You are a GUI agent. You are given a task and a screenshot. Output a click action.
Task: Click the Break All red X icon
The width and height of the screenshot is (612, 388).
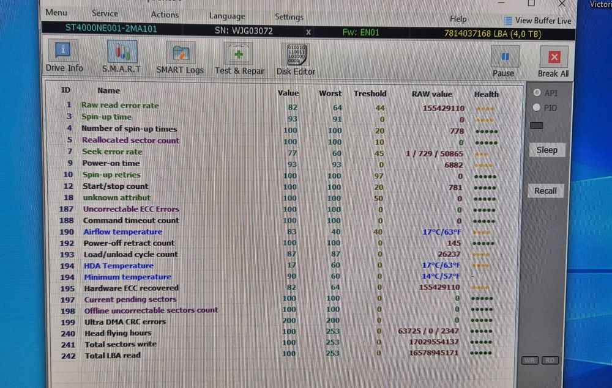(x=554, y=57)
